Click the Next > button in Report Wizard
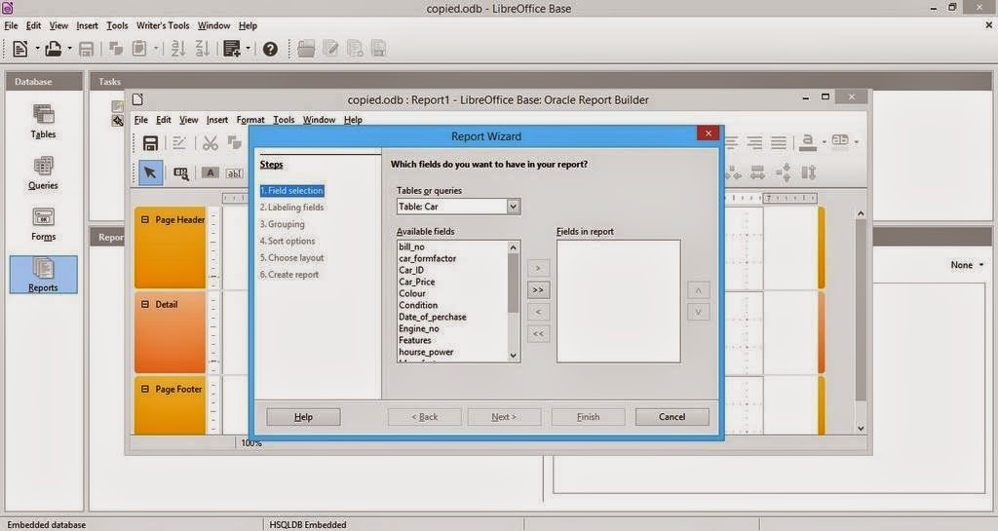This screenshot has height=531, width=998. (504, 417)
